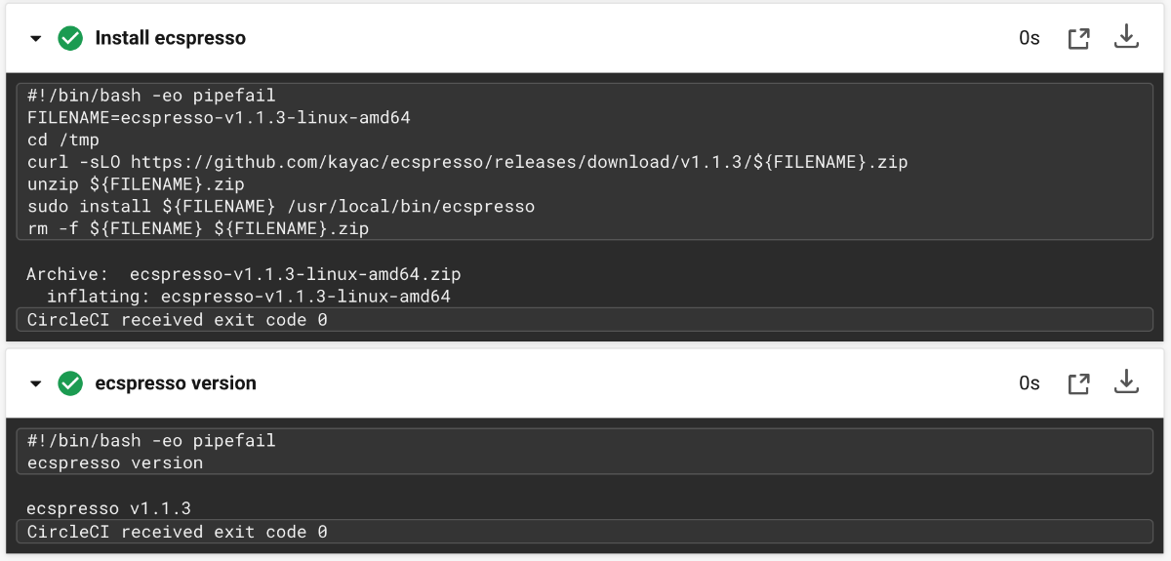Click the sudo install command line
Image resolution: width=1171 pixels, height=561 pixels.
(281, 207)
